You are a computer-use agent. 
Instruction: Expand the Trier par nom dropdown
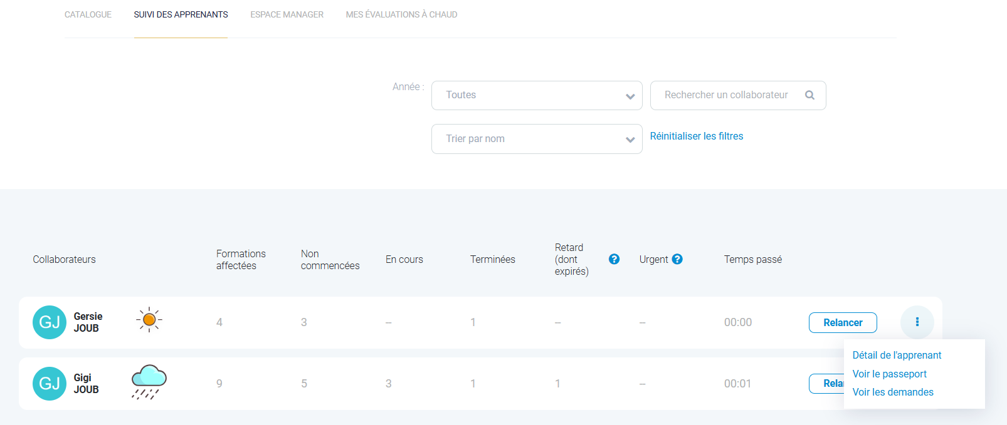click(x=536, y=139)
